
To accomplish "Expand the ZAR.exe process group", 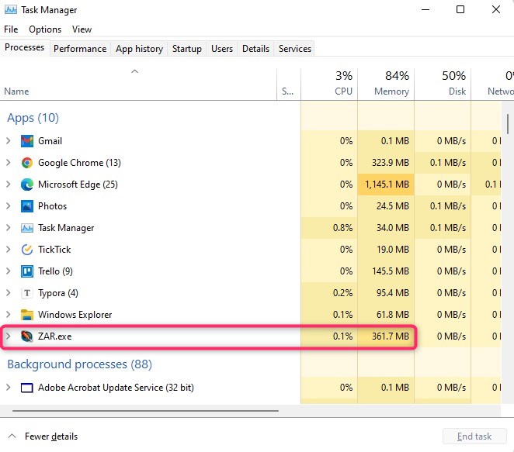I will pyautogui.click(x=9, y=336).
